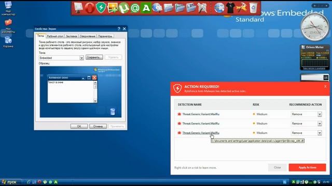Click the black T-shirt dock icon
Viewport: 332px width, 186px height.
(230, 8)
